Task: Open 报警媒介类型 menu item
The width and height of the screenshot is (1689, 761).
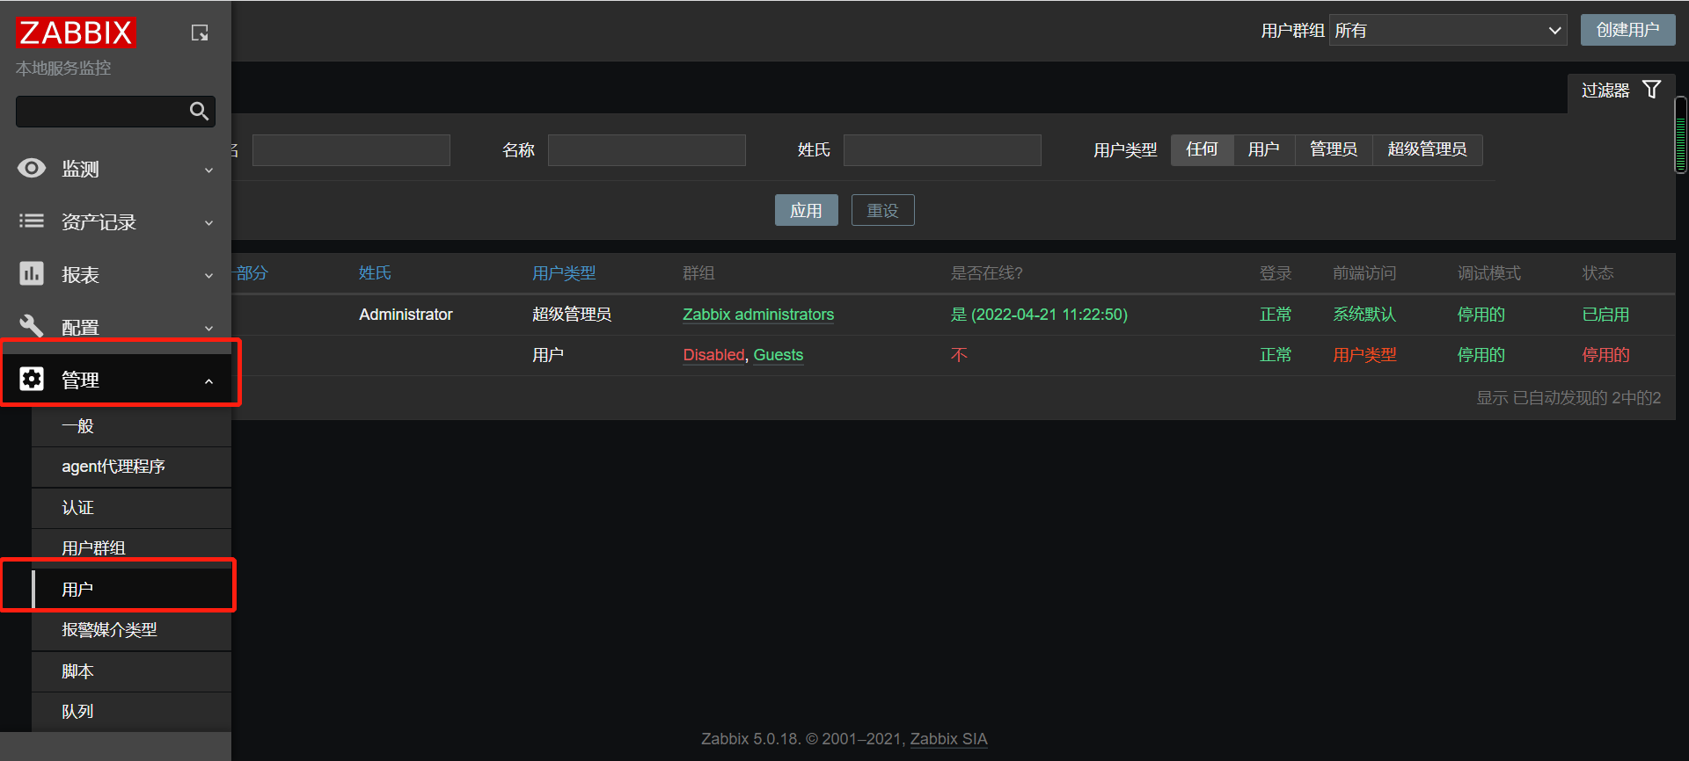Action: coord(131,630)
